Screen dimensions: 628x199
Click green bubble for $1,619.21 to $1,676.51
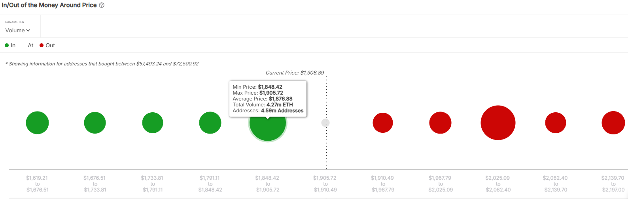pyautogui.click(x=37, y=123)
